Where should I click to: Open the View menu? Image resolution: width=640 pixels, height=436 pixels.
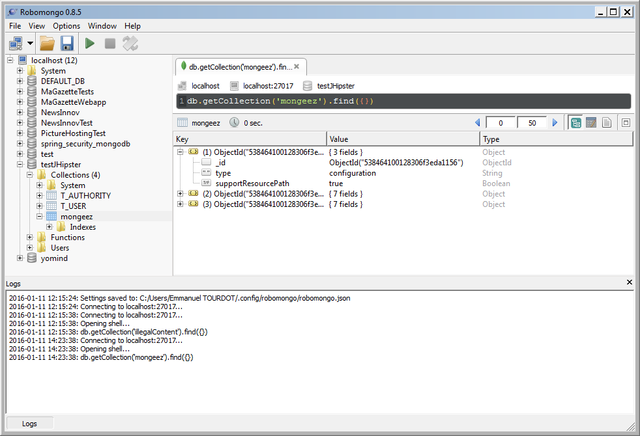pyautogui.click(x=36, y=25)
